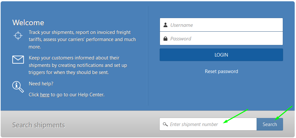Click the Welcome heading

[28, 23]
